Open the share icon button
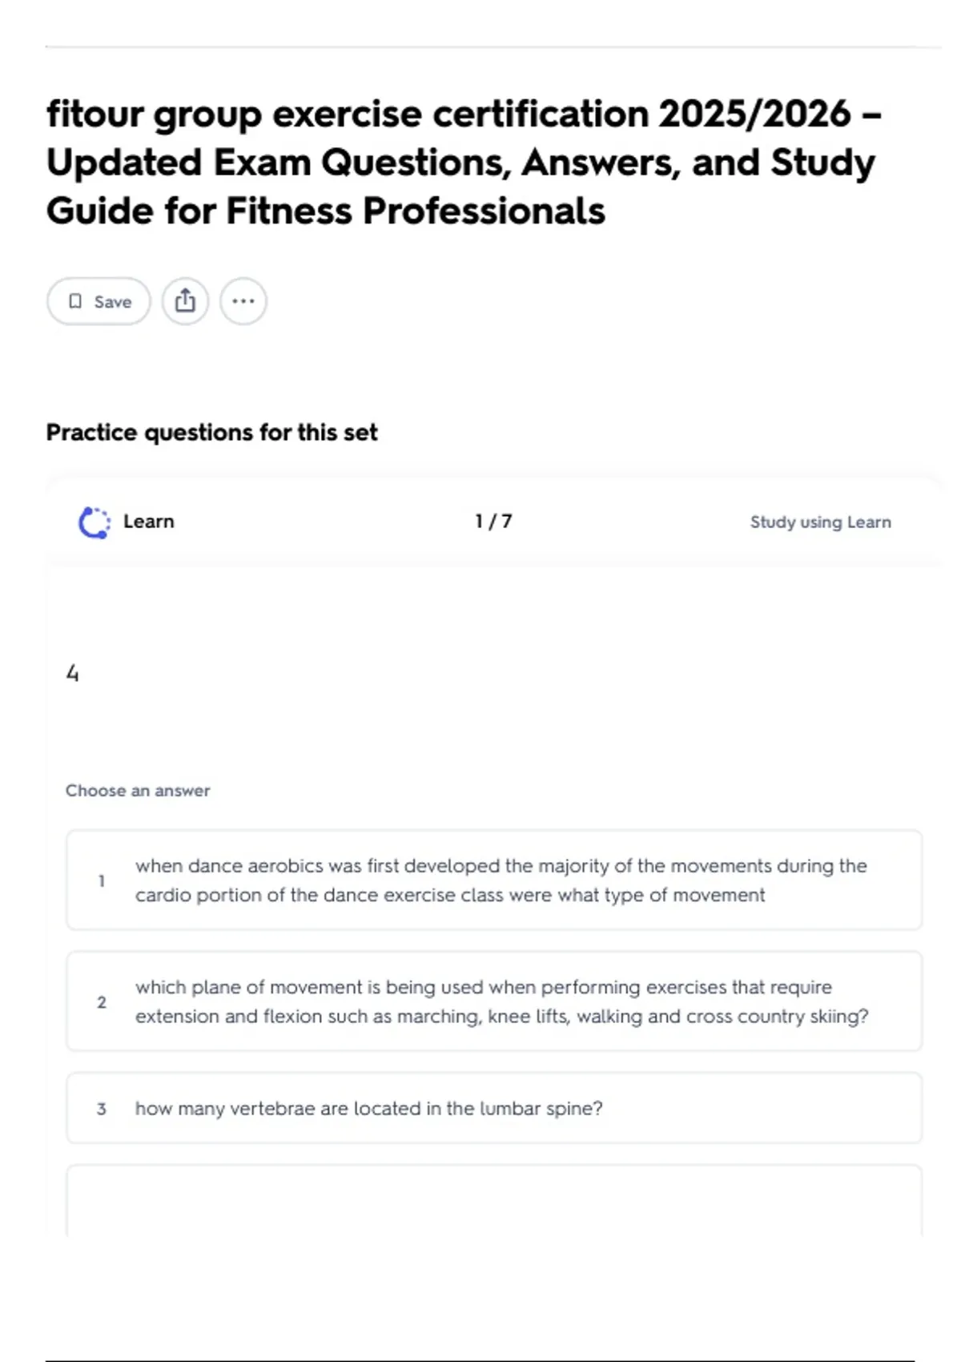Image resolution: width=961 pixels, height=1362 pixels. tap(185, 301)
